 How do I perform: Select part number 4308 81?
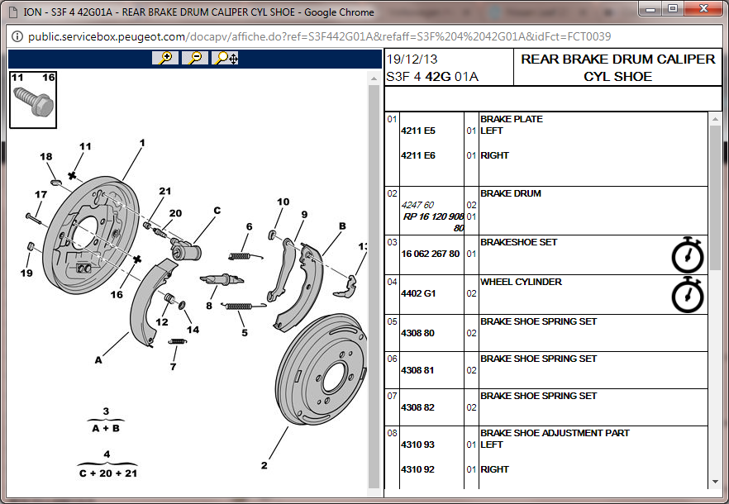pos(417,370)
